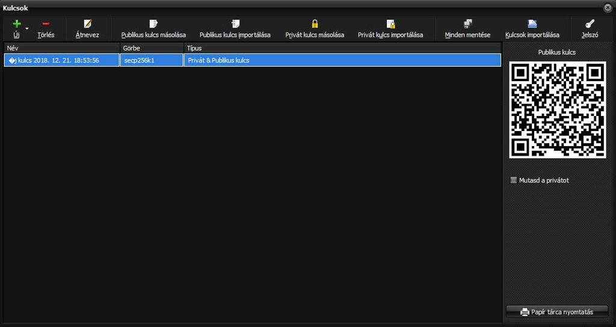Click the red minus Törlés (delete) icon
The width and height of the screenshot is (616, 327).
tap(46, 24)
